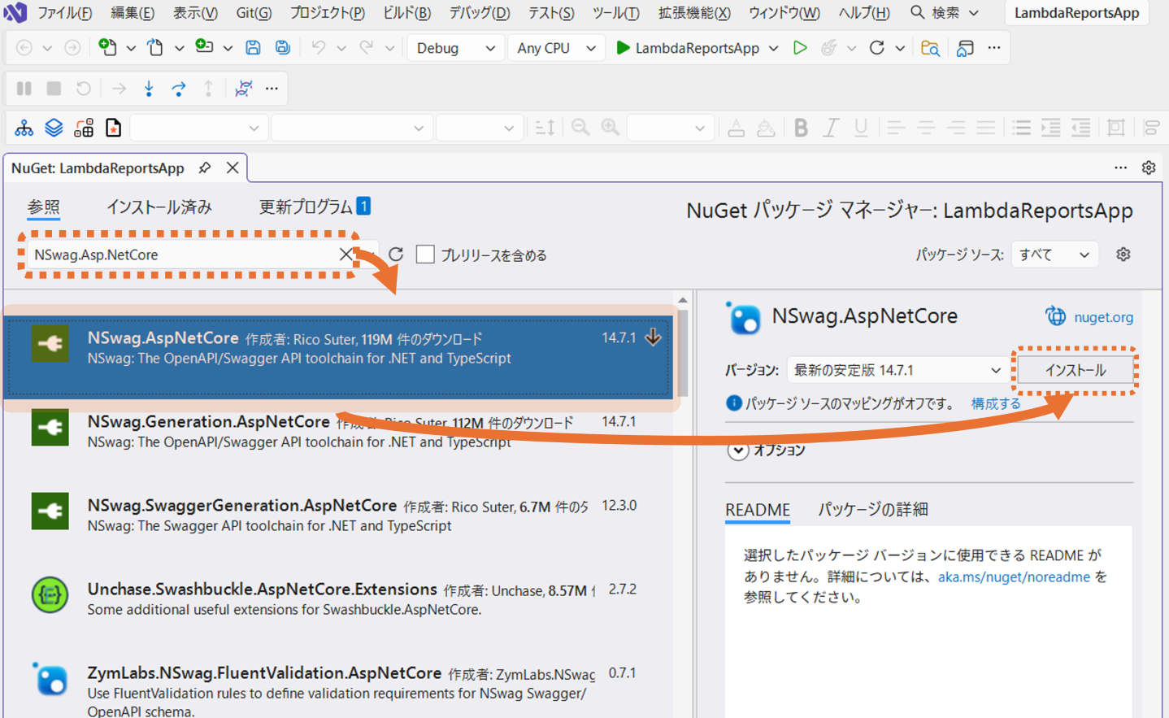The width and height of the screenshot is (1169, 718).
Task: Open the package source dropdown
Action: tap(1054, 255)
